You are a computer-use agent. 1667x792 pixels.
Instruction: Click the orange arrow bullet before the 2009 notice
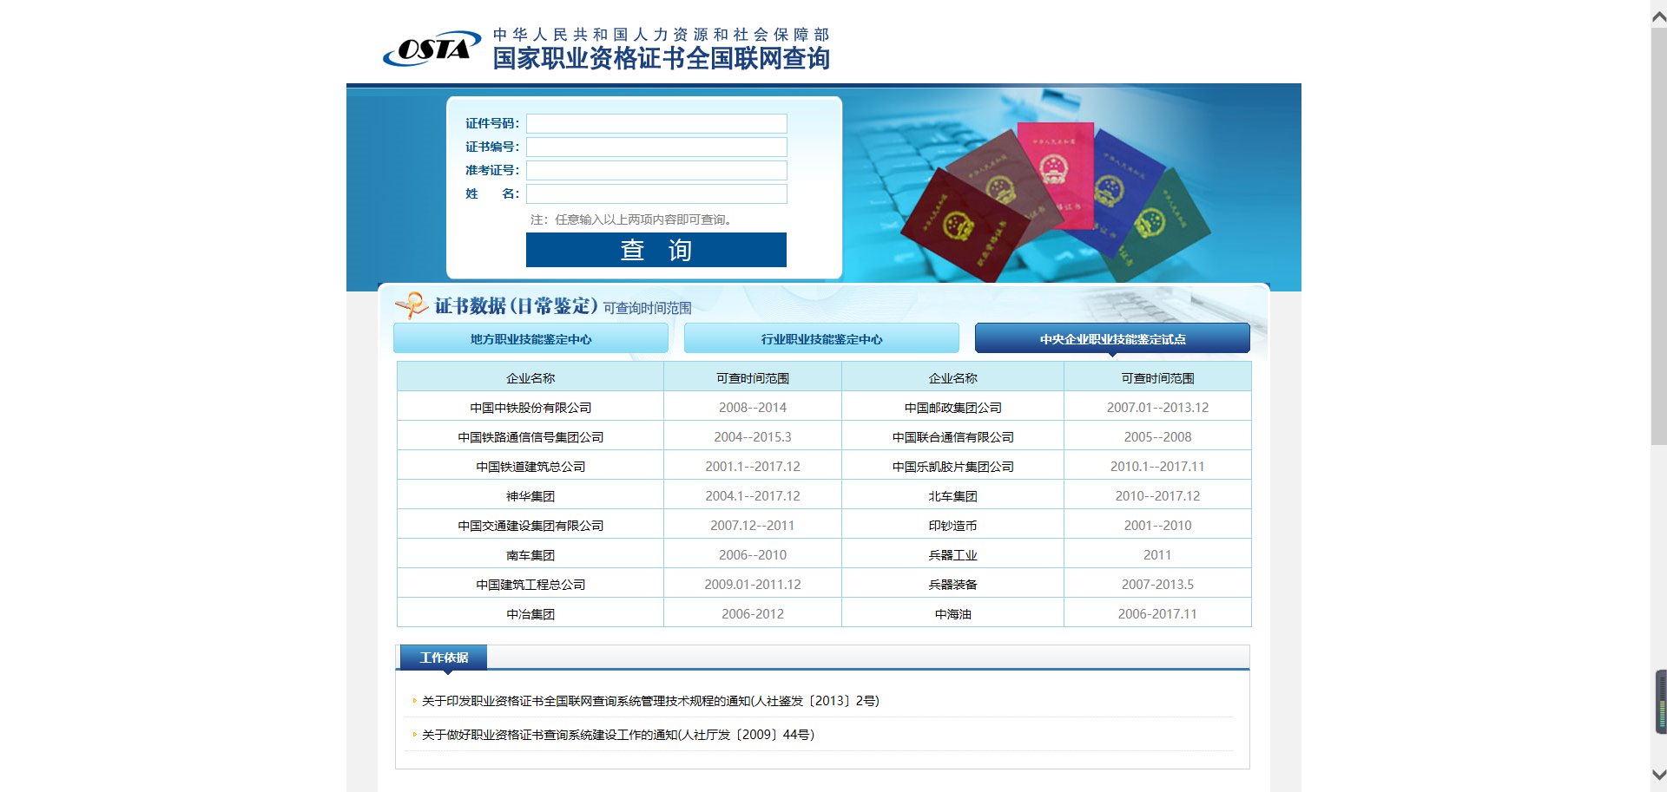point(412,734)
